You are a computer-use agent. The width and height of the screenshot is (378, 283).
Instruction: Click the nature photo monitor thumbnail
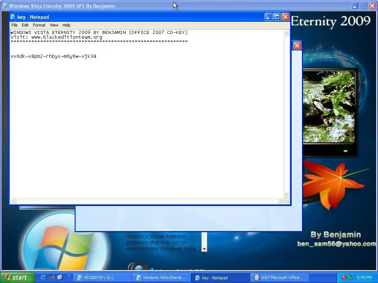(x=329, y=106)
